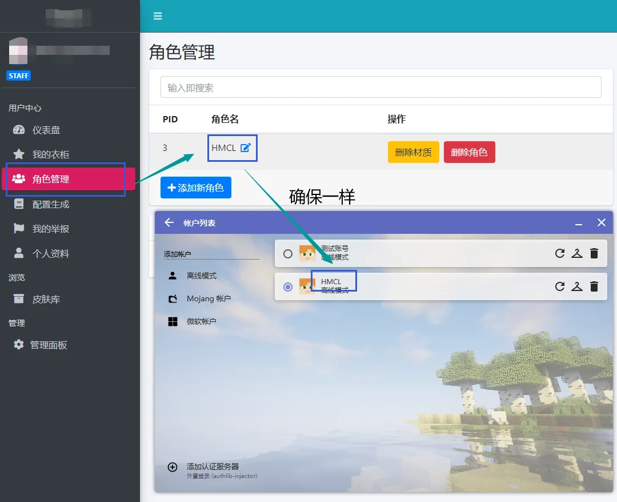
Task: Click the 输入即搜索 search field
Action: coord(380,87)
